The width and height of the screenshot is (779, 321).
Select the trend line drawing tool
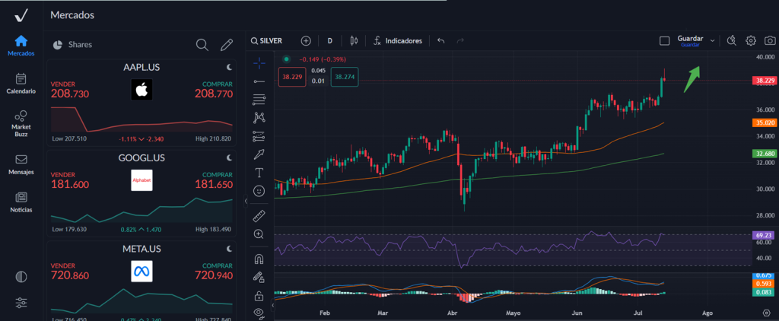coord(259,81)
